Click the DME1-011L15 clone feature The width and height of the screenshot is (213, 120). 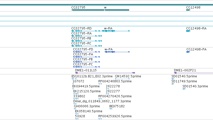[105, 73]
